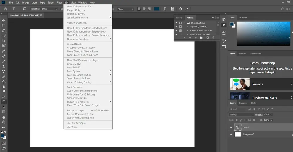
Task: Select the Healing Brush tool
Action: [x=4, y=56]
